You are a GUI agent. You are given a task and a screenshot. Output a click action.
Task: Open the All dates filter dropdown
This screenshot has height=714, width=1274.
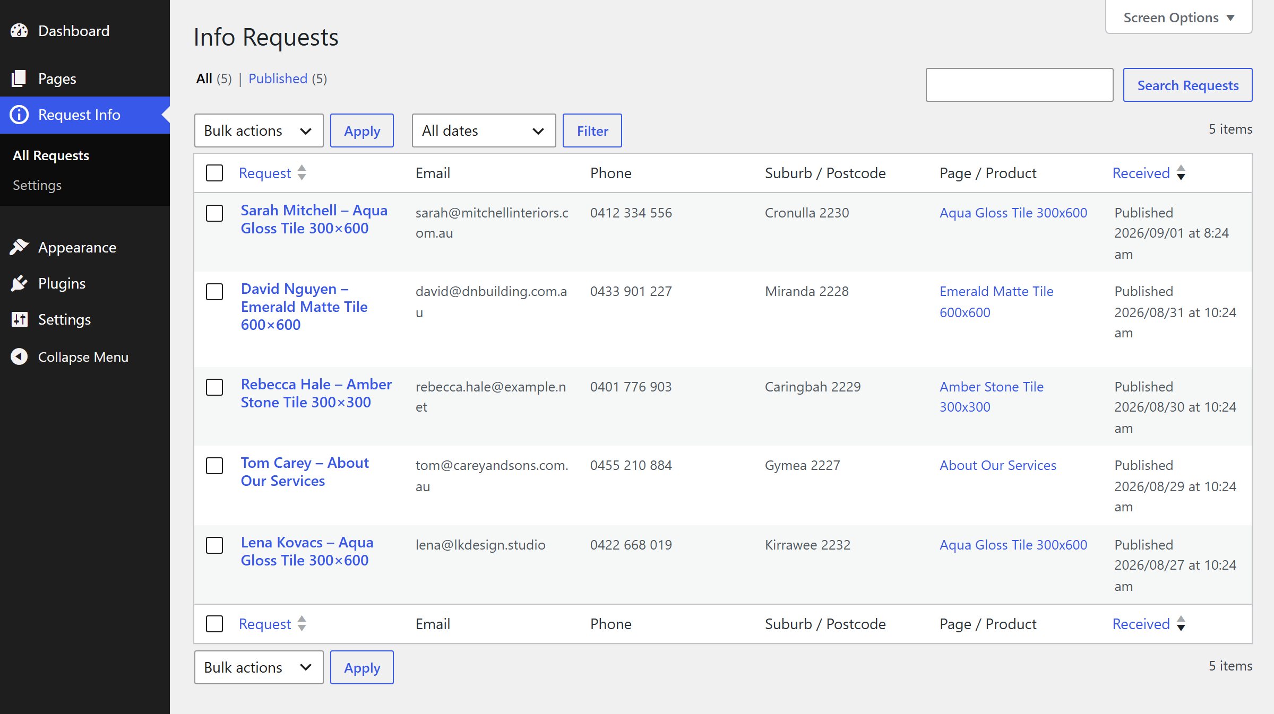tap(484, 130)
